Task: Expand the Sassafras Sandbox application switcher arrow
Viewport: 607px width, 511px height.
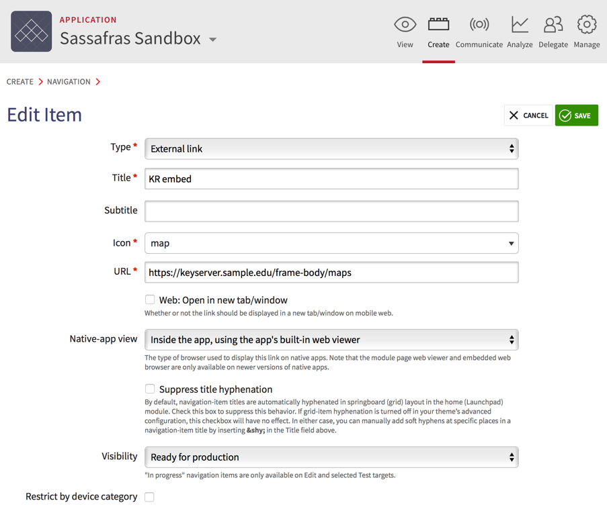Action: [212, 40]
